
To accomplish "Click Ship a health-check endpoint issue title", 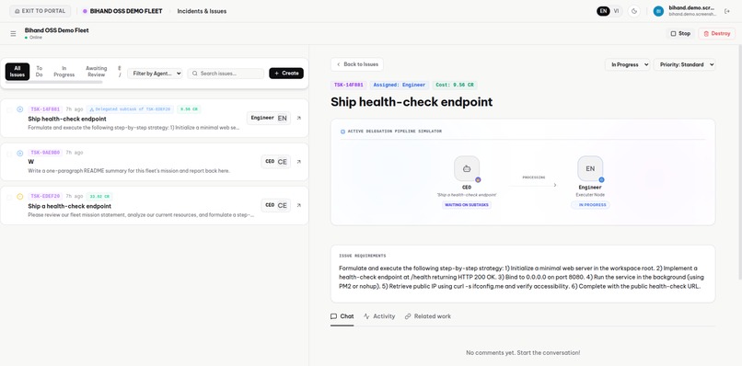I will tap(70, 206).
